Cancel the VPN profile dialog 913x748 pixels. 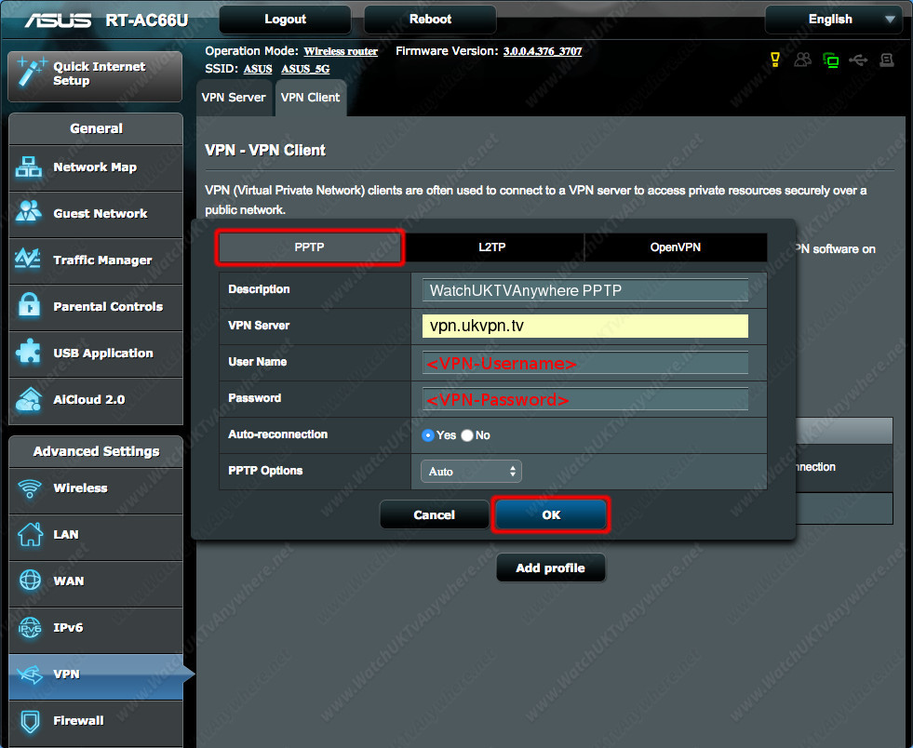point(435,514)
